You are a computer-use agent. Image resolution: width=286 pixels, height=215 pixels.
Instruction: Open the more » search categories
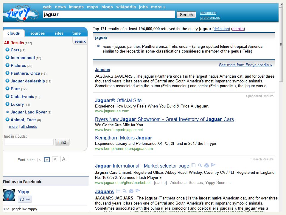pyautogui.click(x=158, y=7)
